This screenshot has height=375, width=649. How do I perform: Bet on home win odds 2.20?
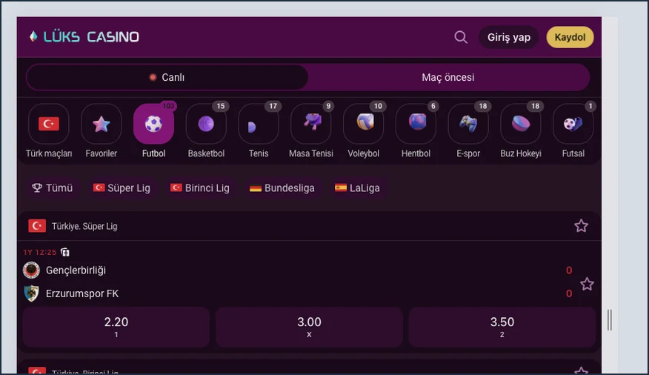[116, 327]
